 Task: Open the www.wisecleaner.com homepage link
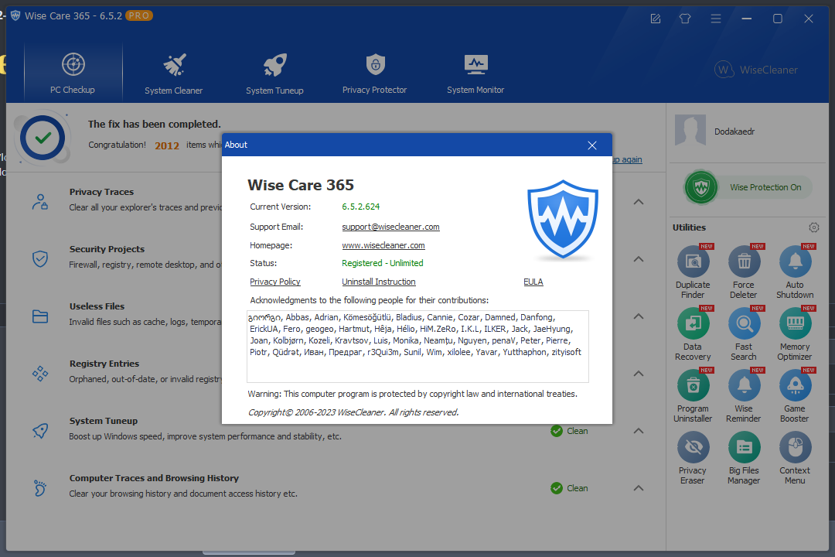coord(383,245)
